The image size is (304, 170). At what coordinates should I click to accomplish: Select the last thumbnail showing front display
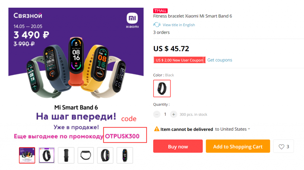tap(125, 155)
